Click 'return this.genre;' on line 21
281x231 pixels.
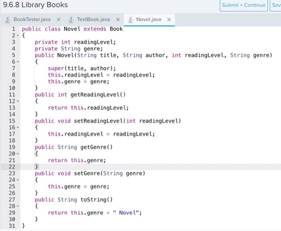coord(77,160)
